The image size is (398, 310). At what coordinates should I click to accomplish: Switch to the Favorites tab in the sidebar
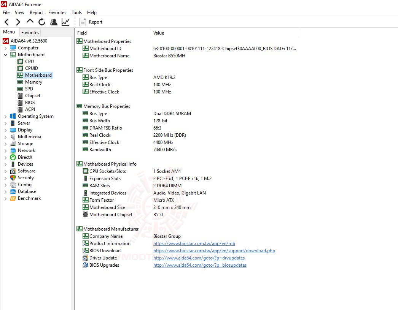(x=30, y=32)
